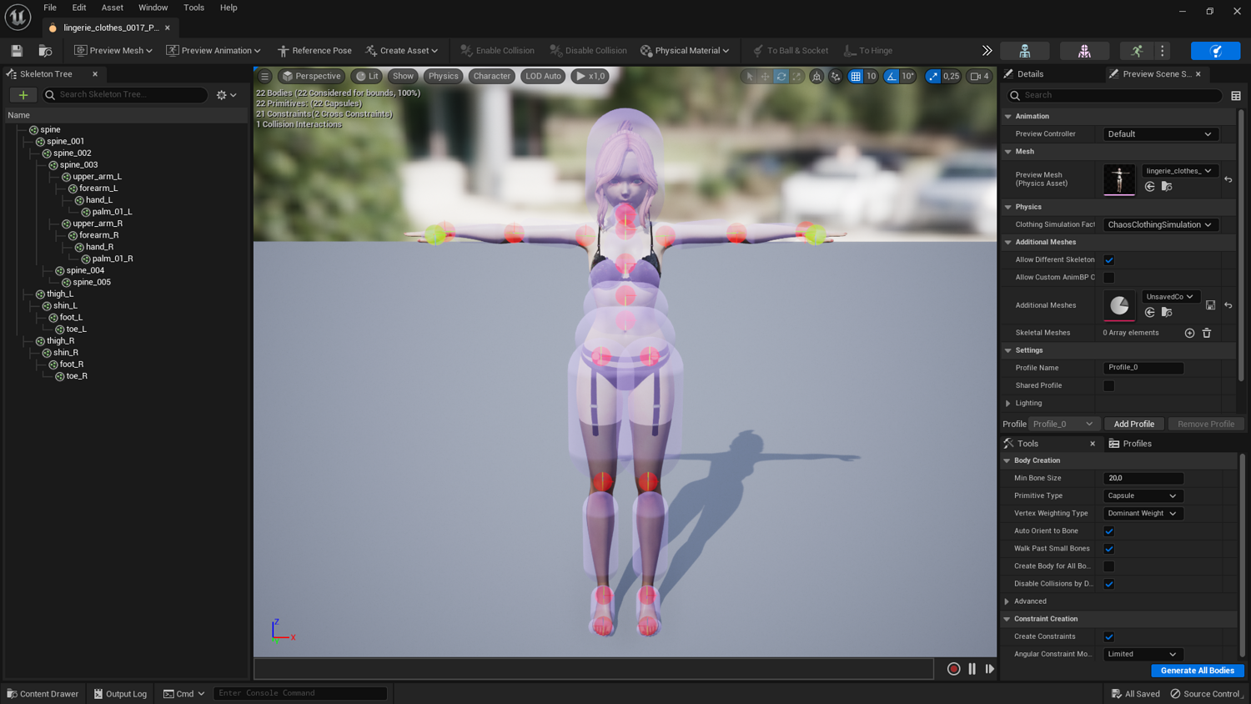1251x704 pixels.
Task: Delete all Skeletal Meshes array elements
Action: point(1207,333)
